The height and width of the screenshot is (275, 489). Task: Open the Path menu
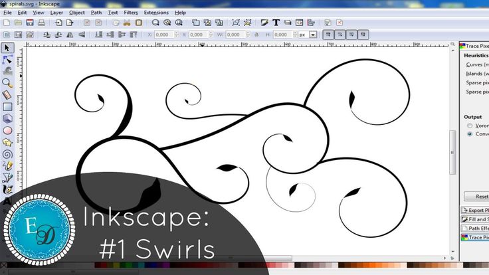click(x=96, y=13)
